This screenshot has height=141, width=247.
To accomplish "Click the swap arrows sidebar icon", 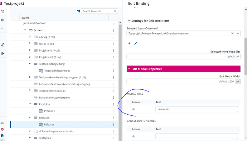I will tap(2, 28).
